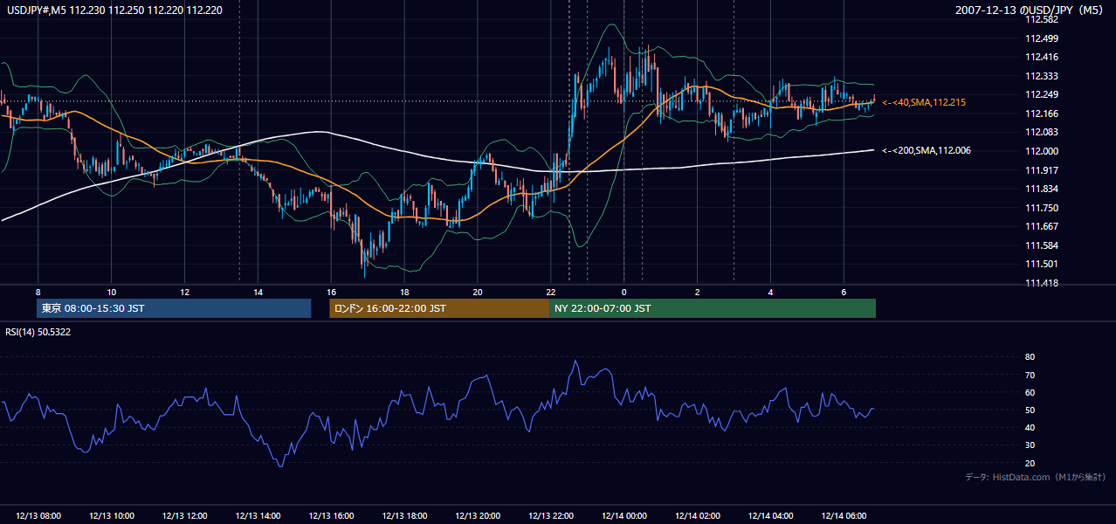
Task: Click price level 111.418 on axis
Action: tap(1043, 283)
